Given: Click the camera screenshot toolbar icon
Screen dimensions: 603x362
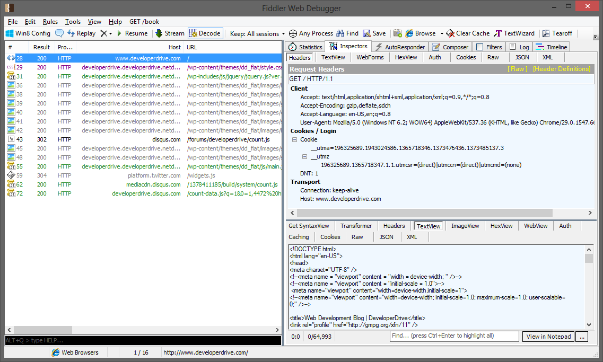Looking at the screenshot, I should pyautogui.click(x=398, y=33).
